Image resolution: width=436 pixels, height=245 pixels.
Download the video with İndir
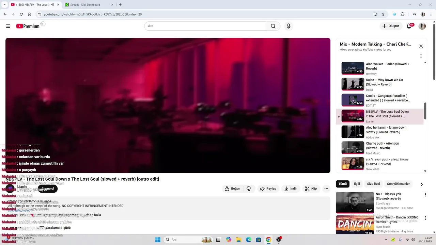[291, 189]
